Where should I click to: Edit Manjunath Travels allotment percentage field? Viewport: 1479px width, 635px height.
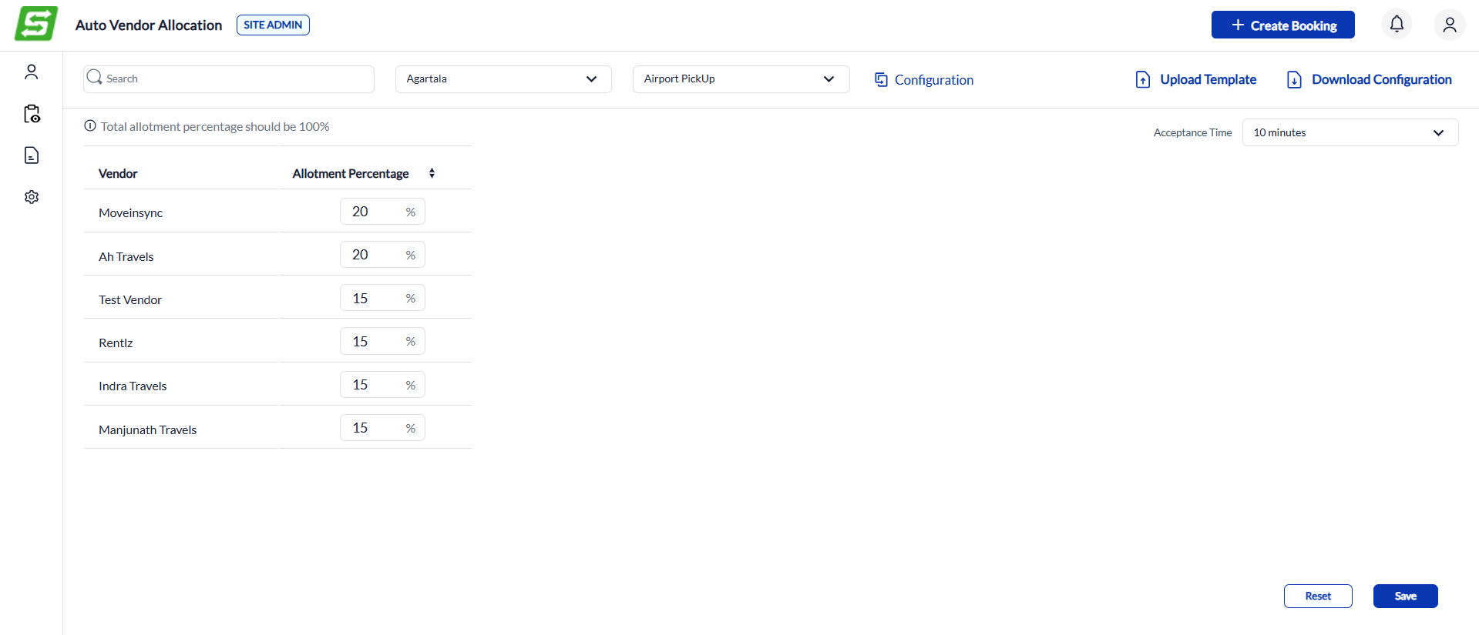click(382, 427)
